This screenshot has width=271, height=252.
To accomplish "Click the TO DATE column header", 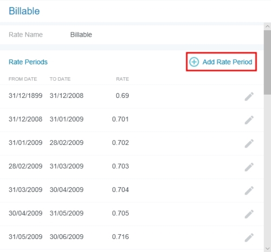I will [60, 79].
